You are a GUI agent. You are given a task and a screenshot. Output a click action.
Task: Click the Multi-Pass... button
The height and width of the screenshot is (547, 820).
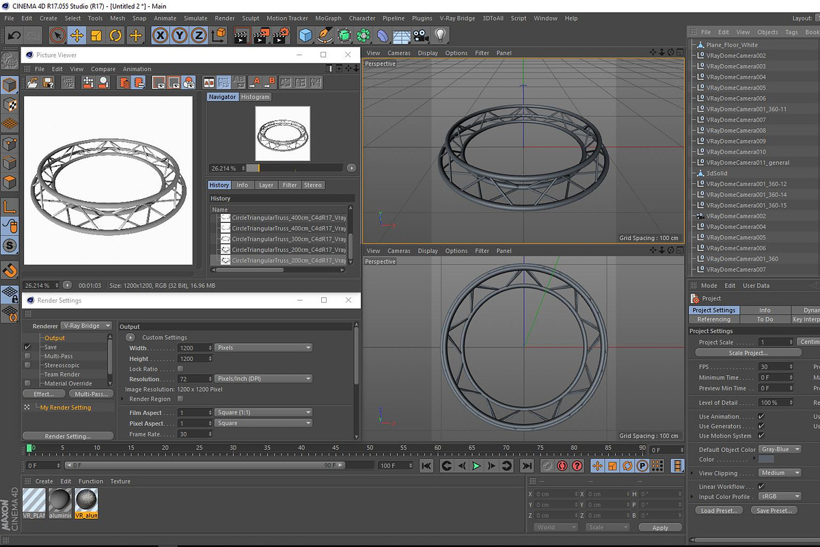tap(90, 394)
